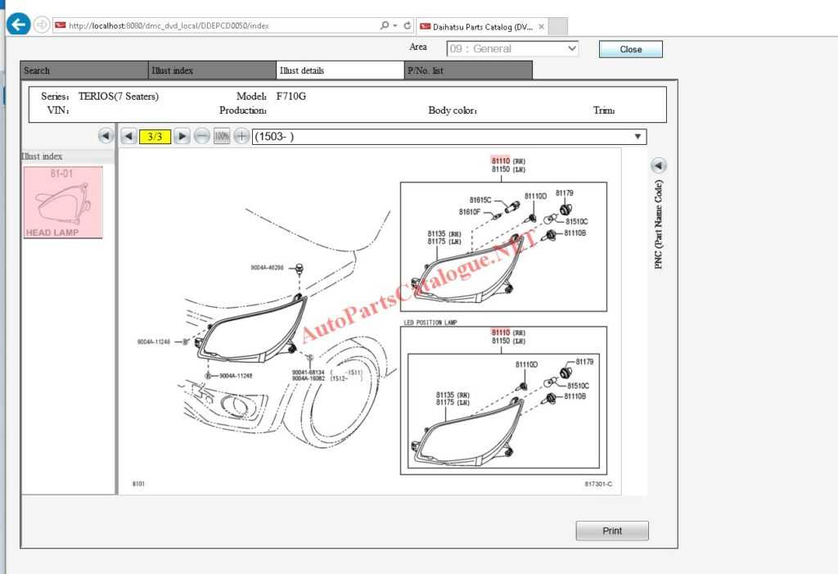
Task: Select the 81-01 HEAD LAMP thumbnail
Action: pyautogui.click(x=63, y=202)
